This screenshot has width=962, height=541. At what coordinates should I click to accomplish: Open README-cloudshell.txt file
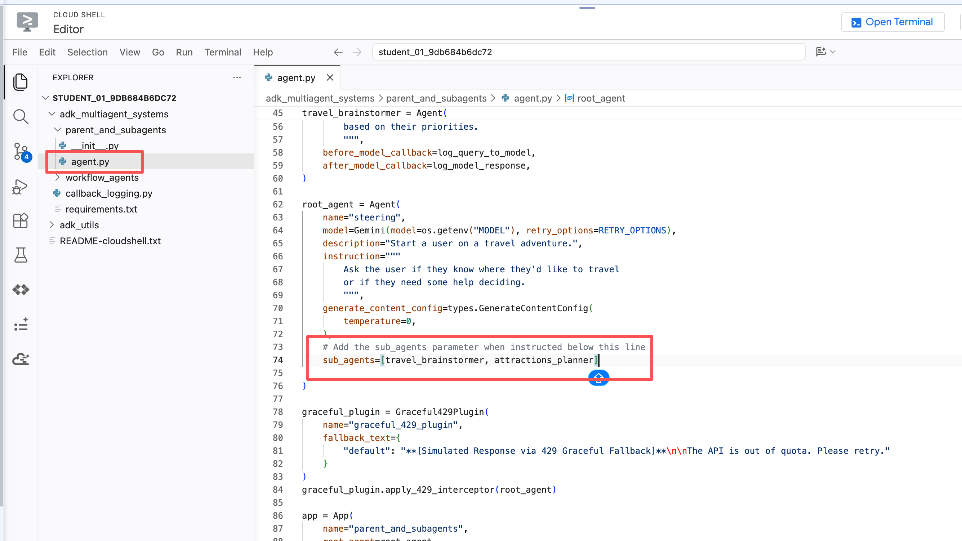click(x=110, y=241)
